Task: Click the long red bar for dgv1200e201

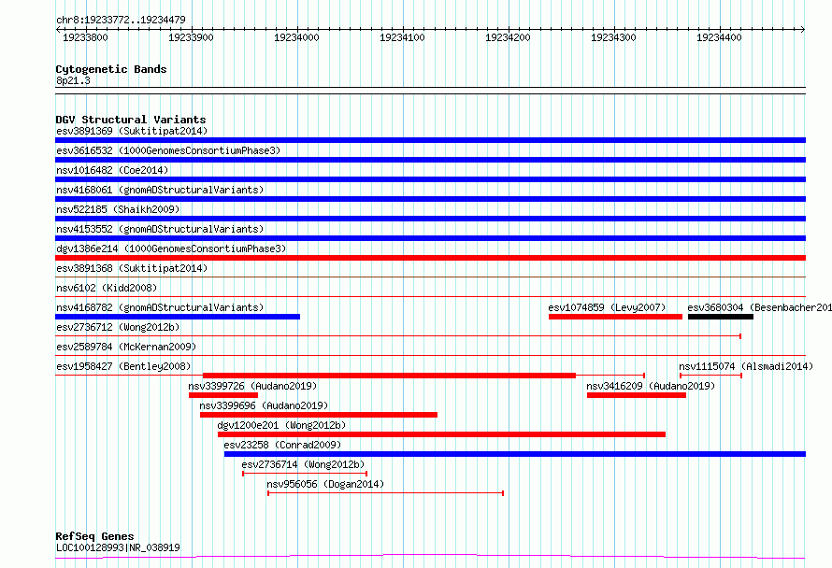Action: coord(442,434)
